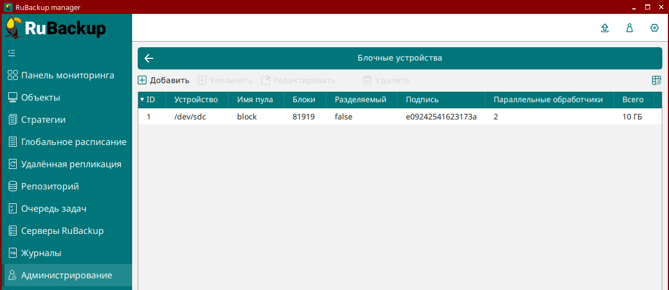Open Панель мониторинга dashboard

(x=66, y=75)
